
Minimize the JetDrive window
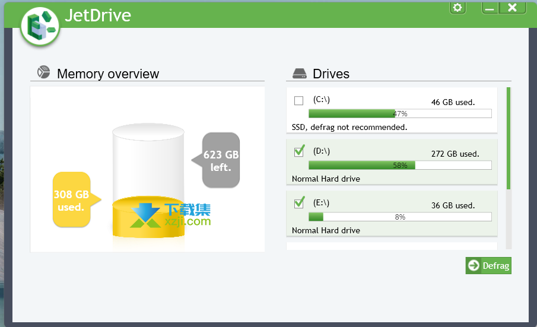click(x=490, y=8)
